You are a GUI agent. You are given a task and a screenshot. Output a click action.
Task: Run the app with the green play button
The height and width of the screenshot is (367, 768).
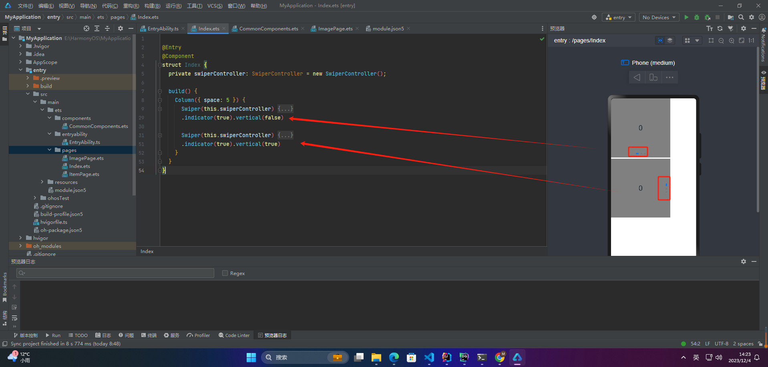coord(686,17)
